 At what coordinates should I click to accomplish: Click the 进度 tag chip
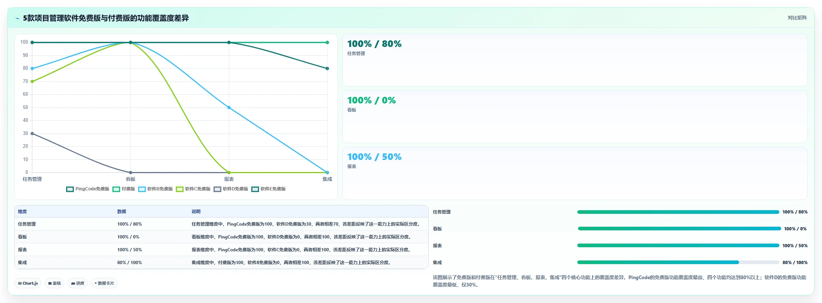[x=77, y=283]
